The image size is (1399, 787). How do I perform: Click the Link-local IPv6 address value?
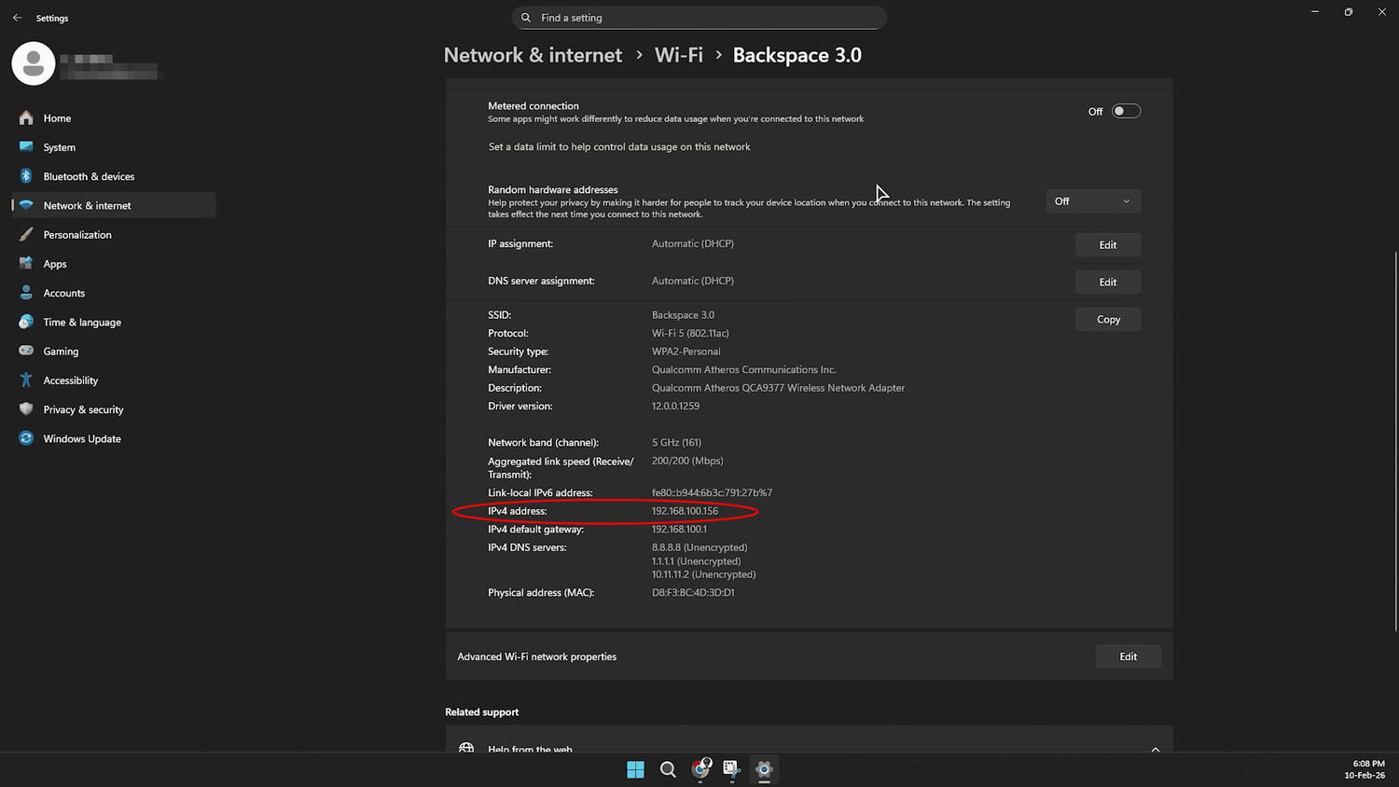coord(712,493)
